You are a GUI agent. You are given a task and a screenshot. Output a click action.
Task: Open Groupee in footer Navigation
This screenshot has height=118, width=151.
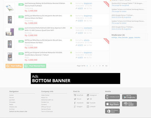point(12,102)
